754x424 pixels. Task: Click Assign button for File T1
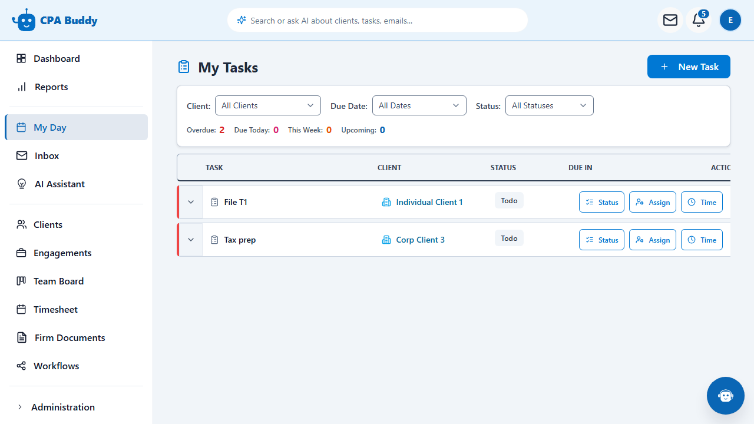point(653,202)
